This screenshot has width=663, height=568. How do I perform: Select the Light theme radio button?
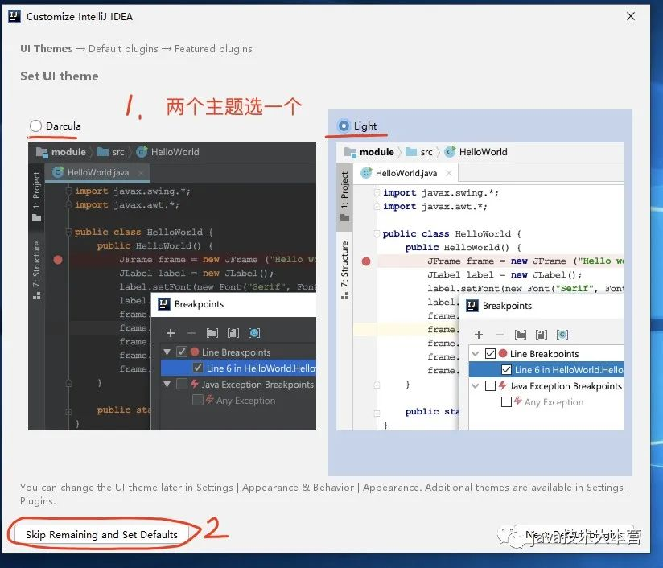click(x=344, y=126)
